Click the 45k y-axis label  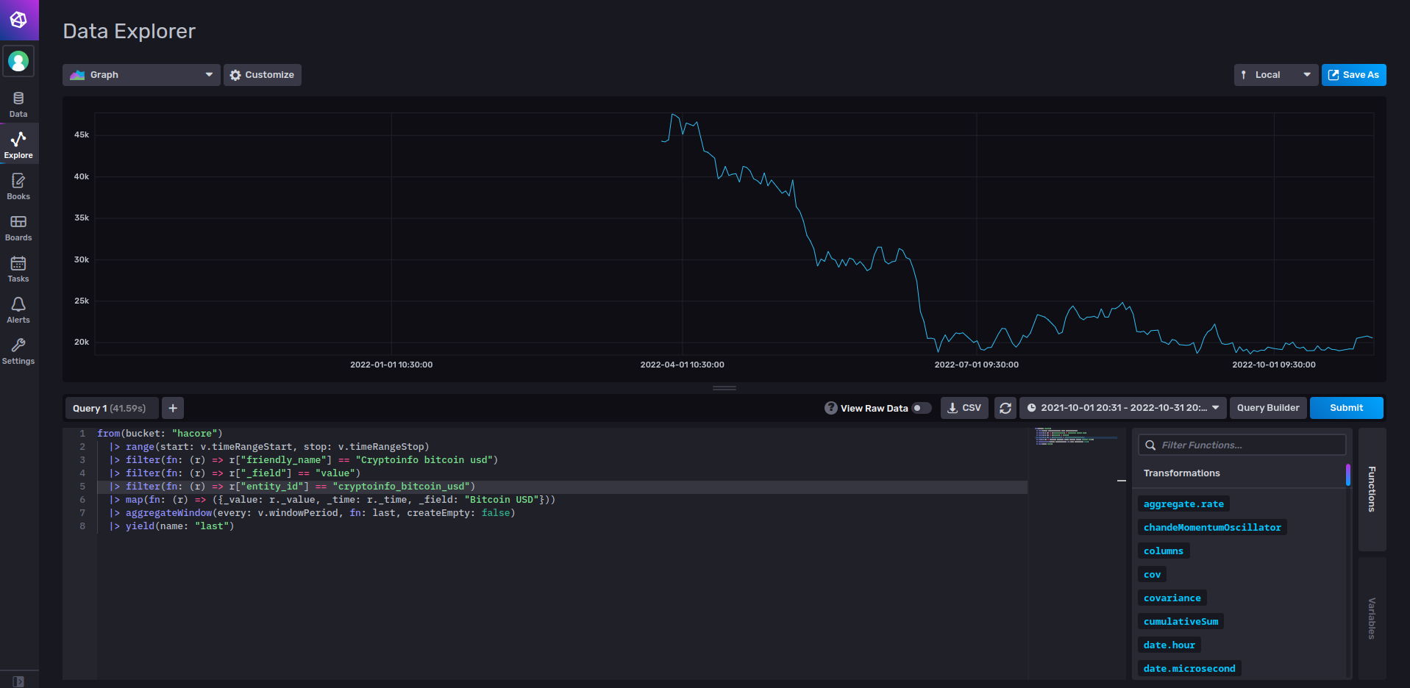(81, 135)
